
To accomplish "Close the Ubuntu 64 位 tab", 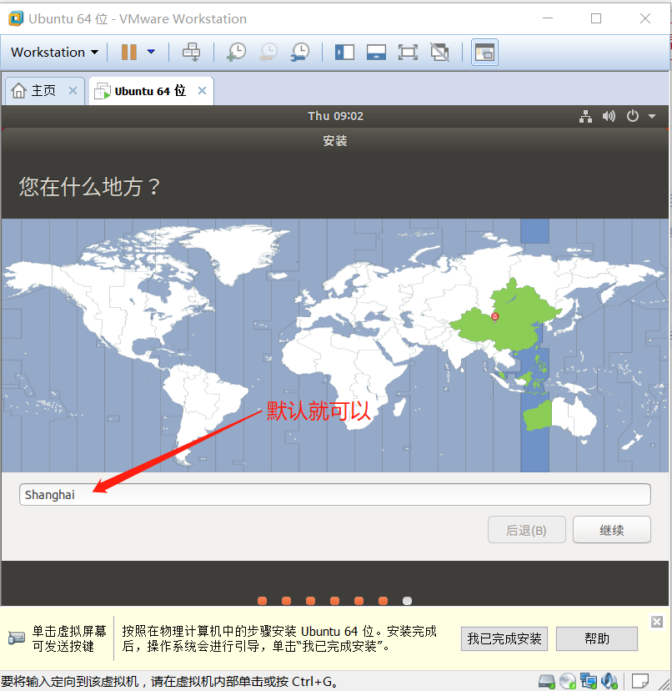I will pos(202,91).
